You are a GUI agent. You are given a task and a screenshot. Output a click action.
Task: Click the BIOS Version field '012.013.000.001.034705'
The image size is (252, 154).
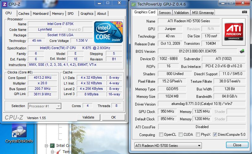point(198,51)
